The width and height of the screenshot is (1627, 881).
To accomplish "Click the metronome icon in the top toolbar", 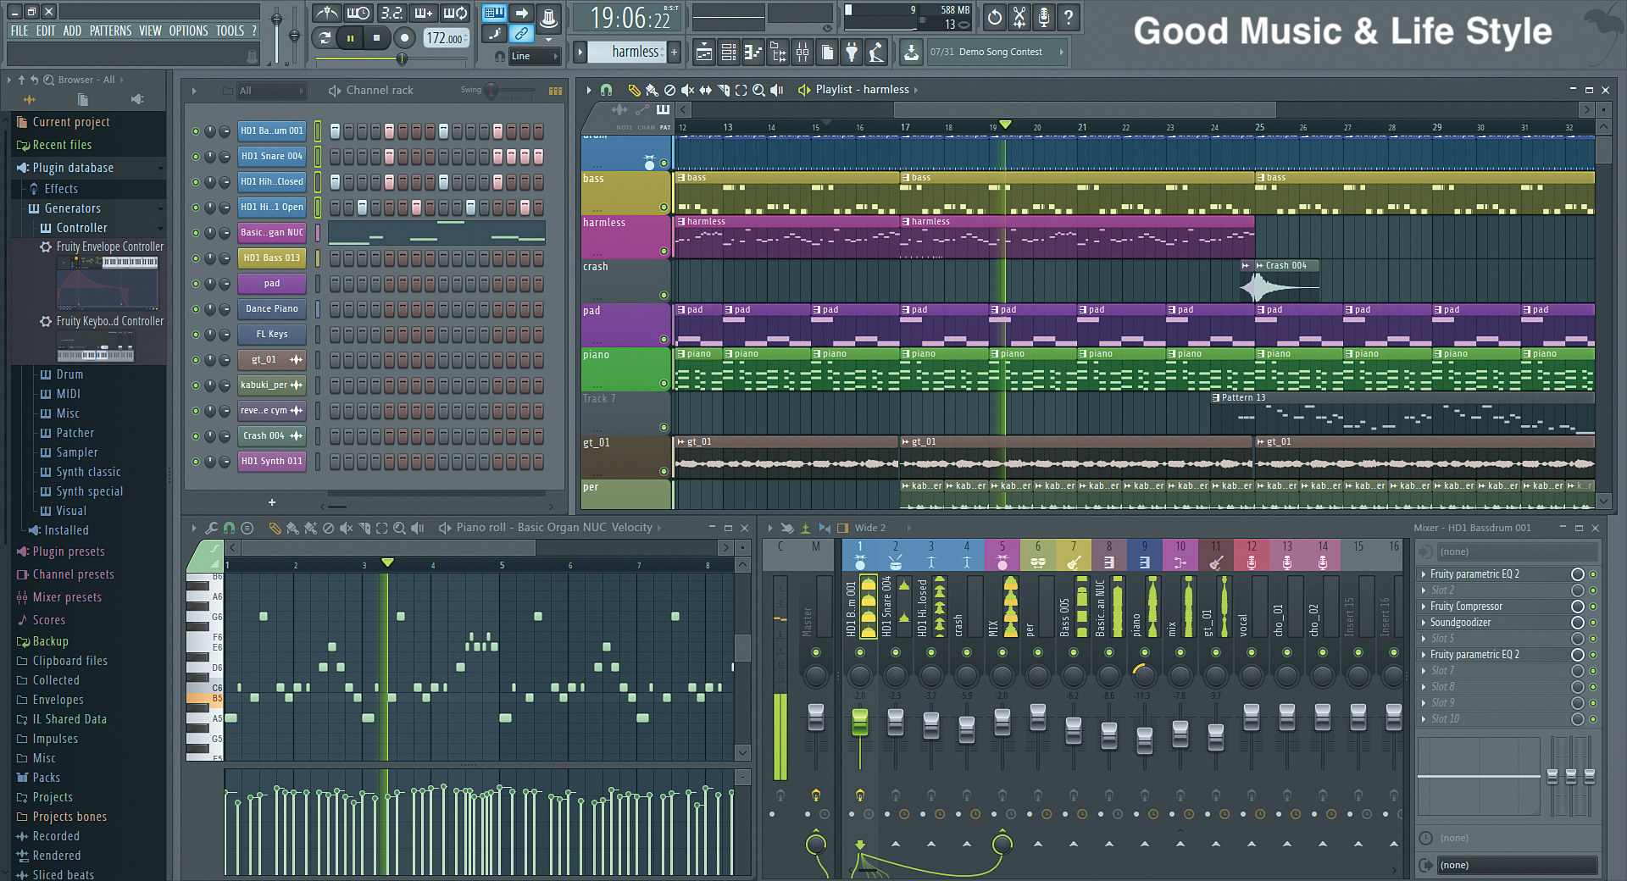I will 326,14.
